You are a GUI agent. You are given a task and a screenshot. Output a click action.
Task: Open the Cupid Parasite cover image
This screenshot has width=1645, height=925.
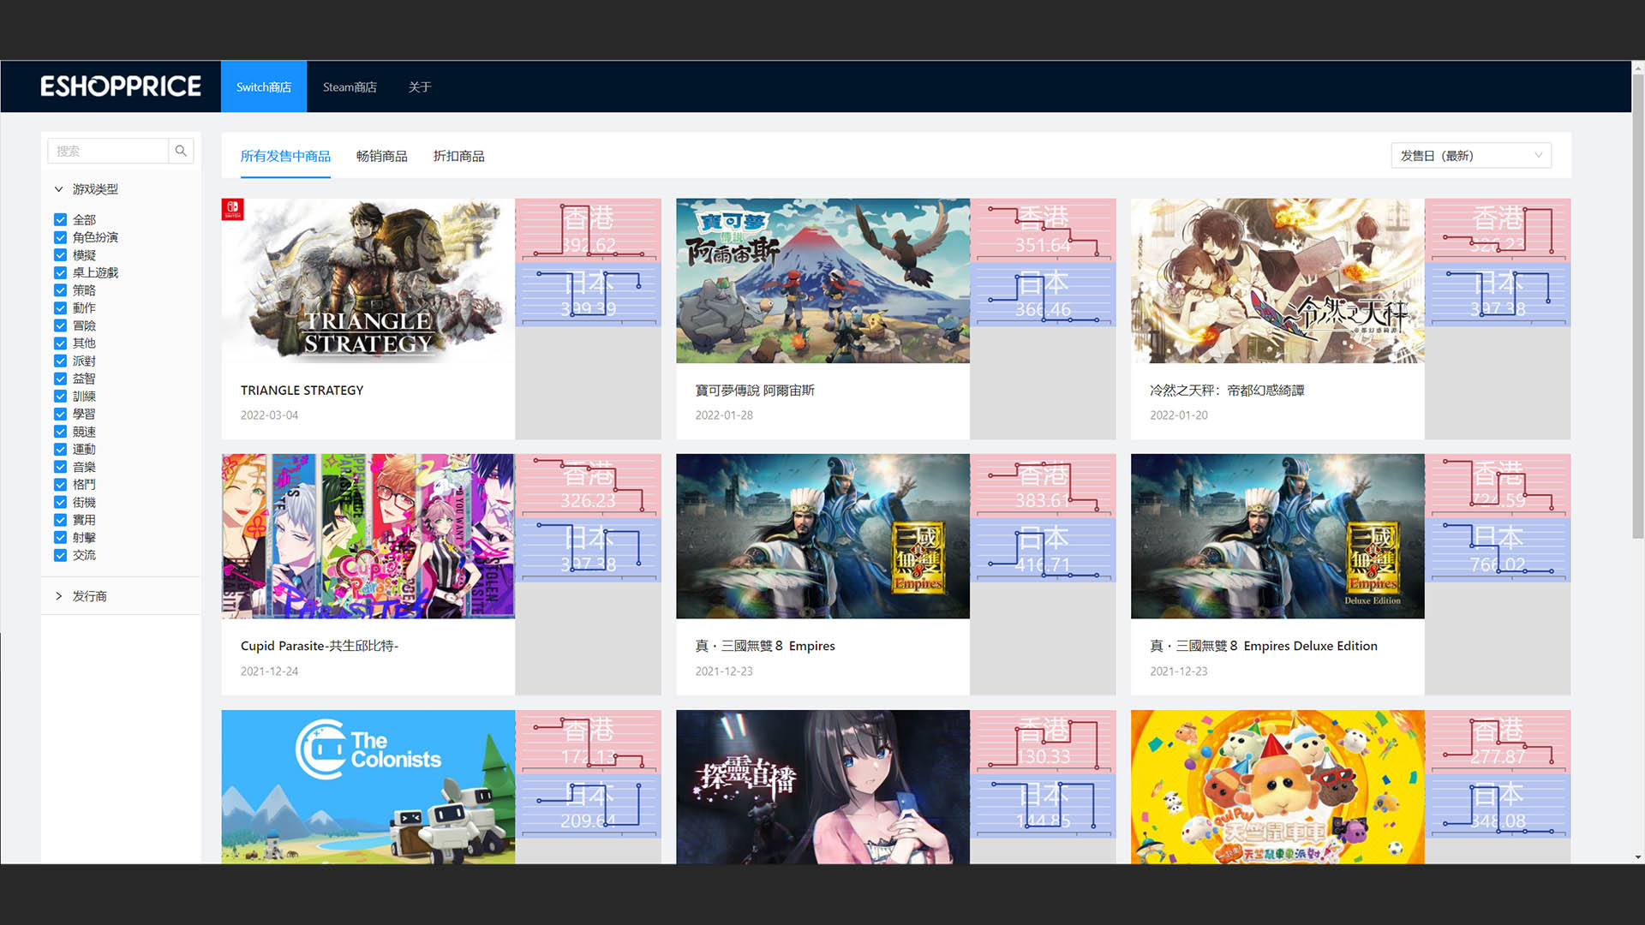point(368,536)
